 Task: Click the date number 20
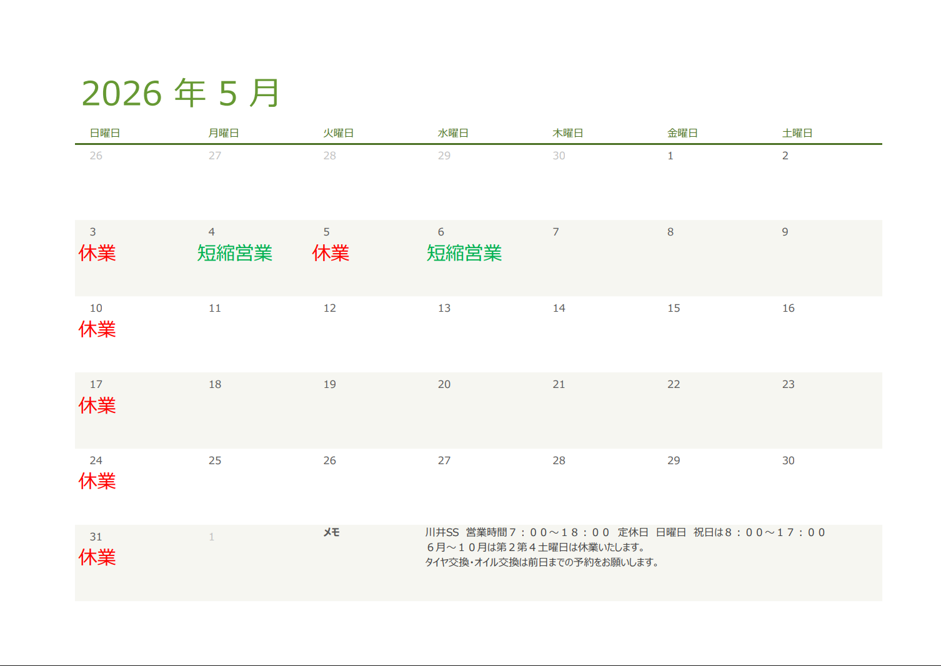[x=444, y=384]
